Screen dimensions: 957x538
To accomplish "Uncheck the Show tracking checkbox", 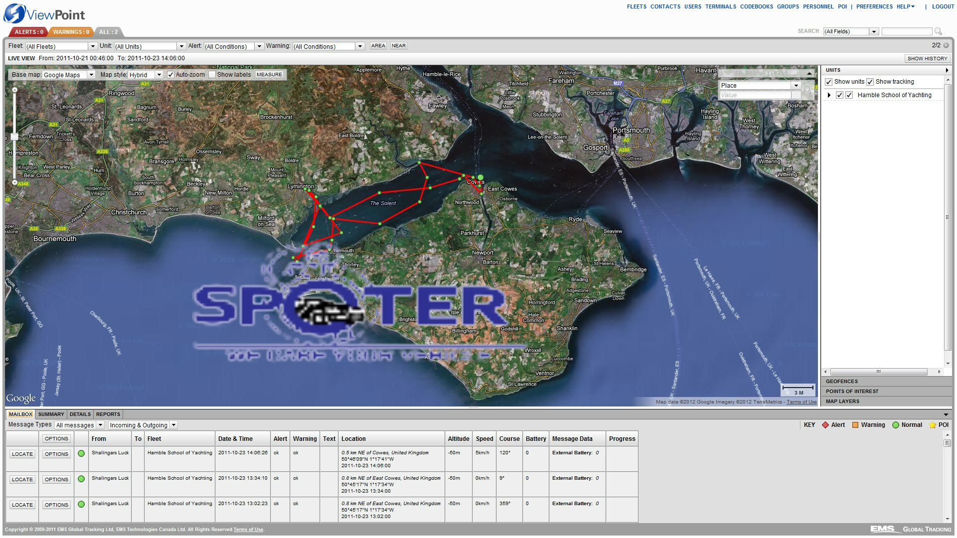I will (x=870, y=82).
